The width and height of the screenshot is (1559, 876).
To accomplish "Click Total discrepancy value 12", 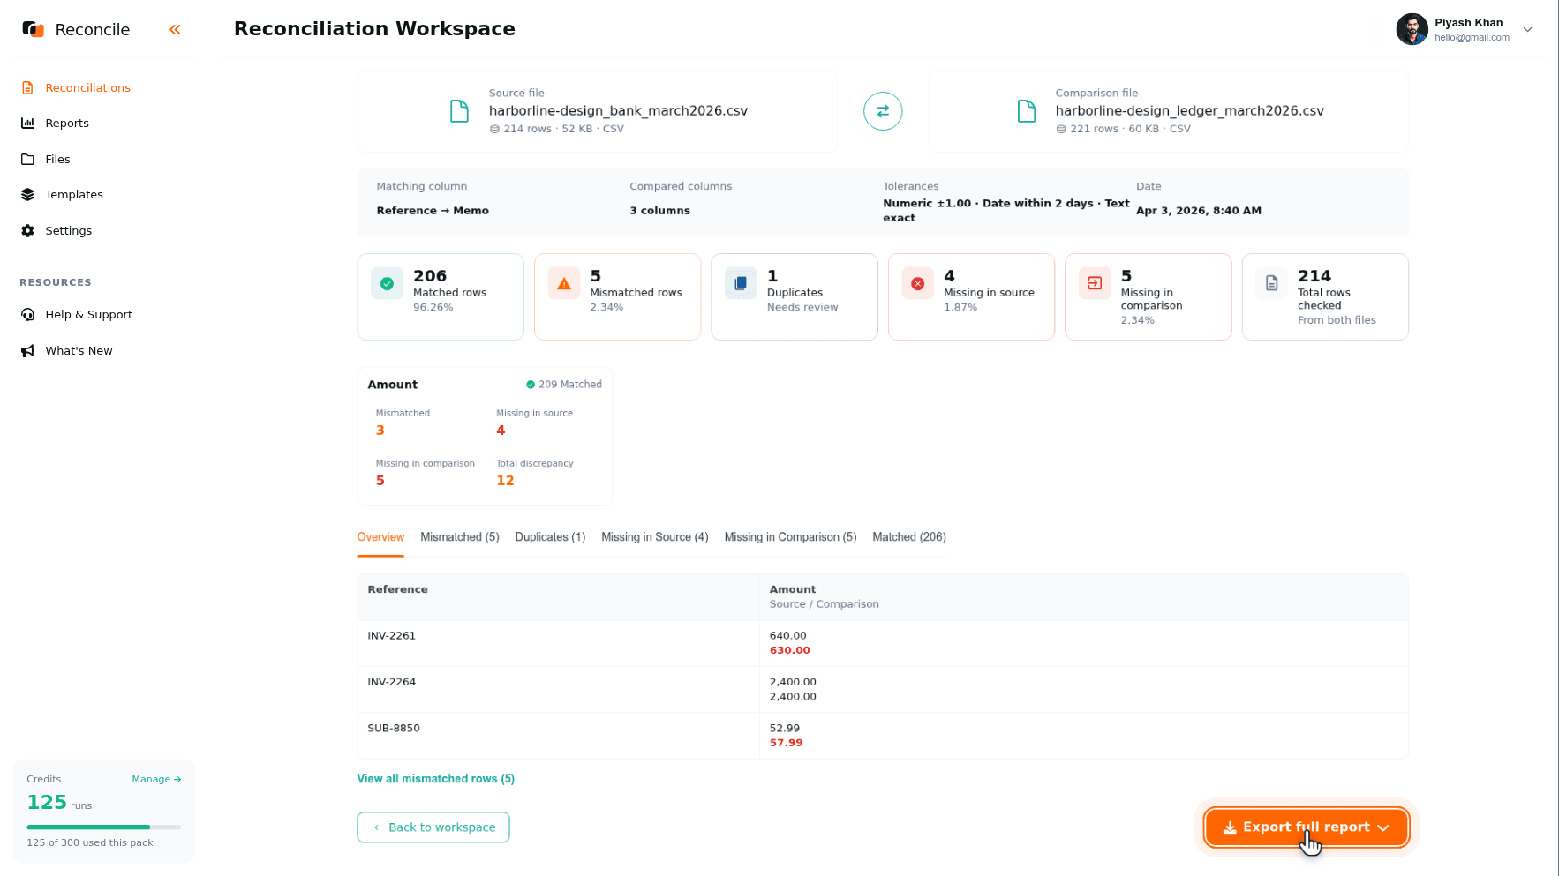I will (x=505, y=481).
